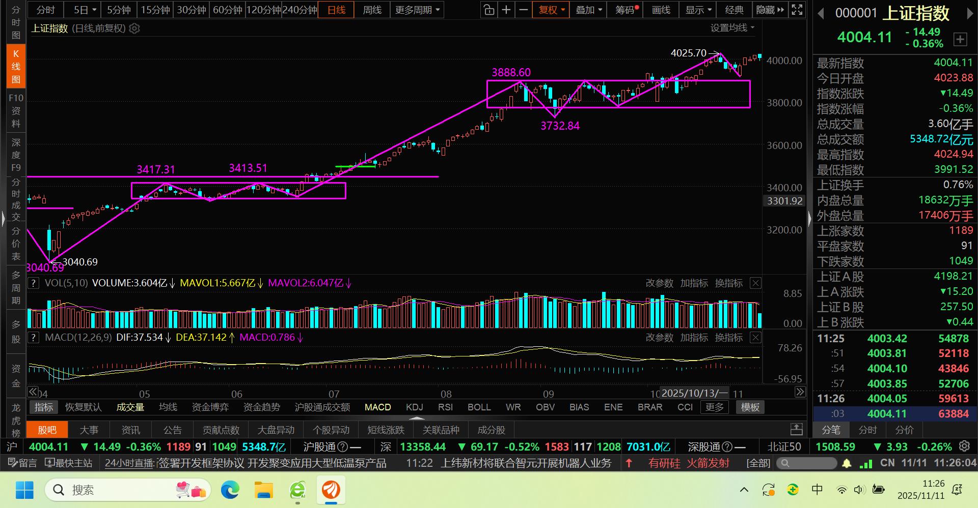This screenshot has width=978, height=508.
Task: Open the Windows Start menu
Action: [24, 490]
